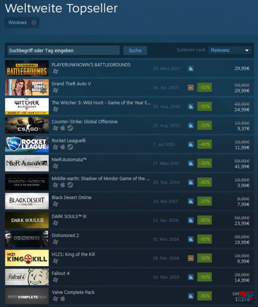Screen dimensions: 258x307
Task: Click the Suche search button
Action: click(x=135, y=51)
